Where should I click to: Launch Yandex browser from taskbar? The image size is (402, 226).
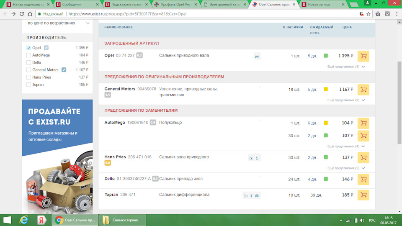(x=41, y=220)
